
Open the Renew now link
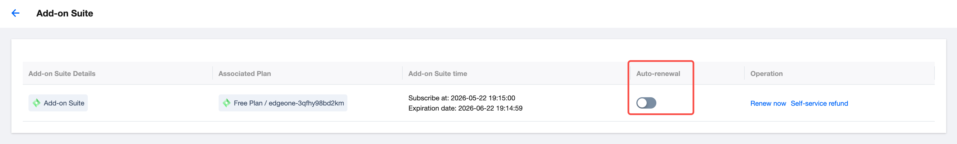(x=768, y=103)
